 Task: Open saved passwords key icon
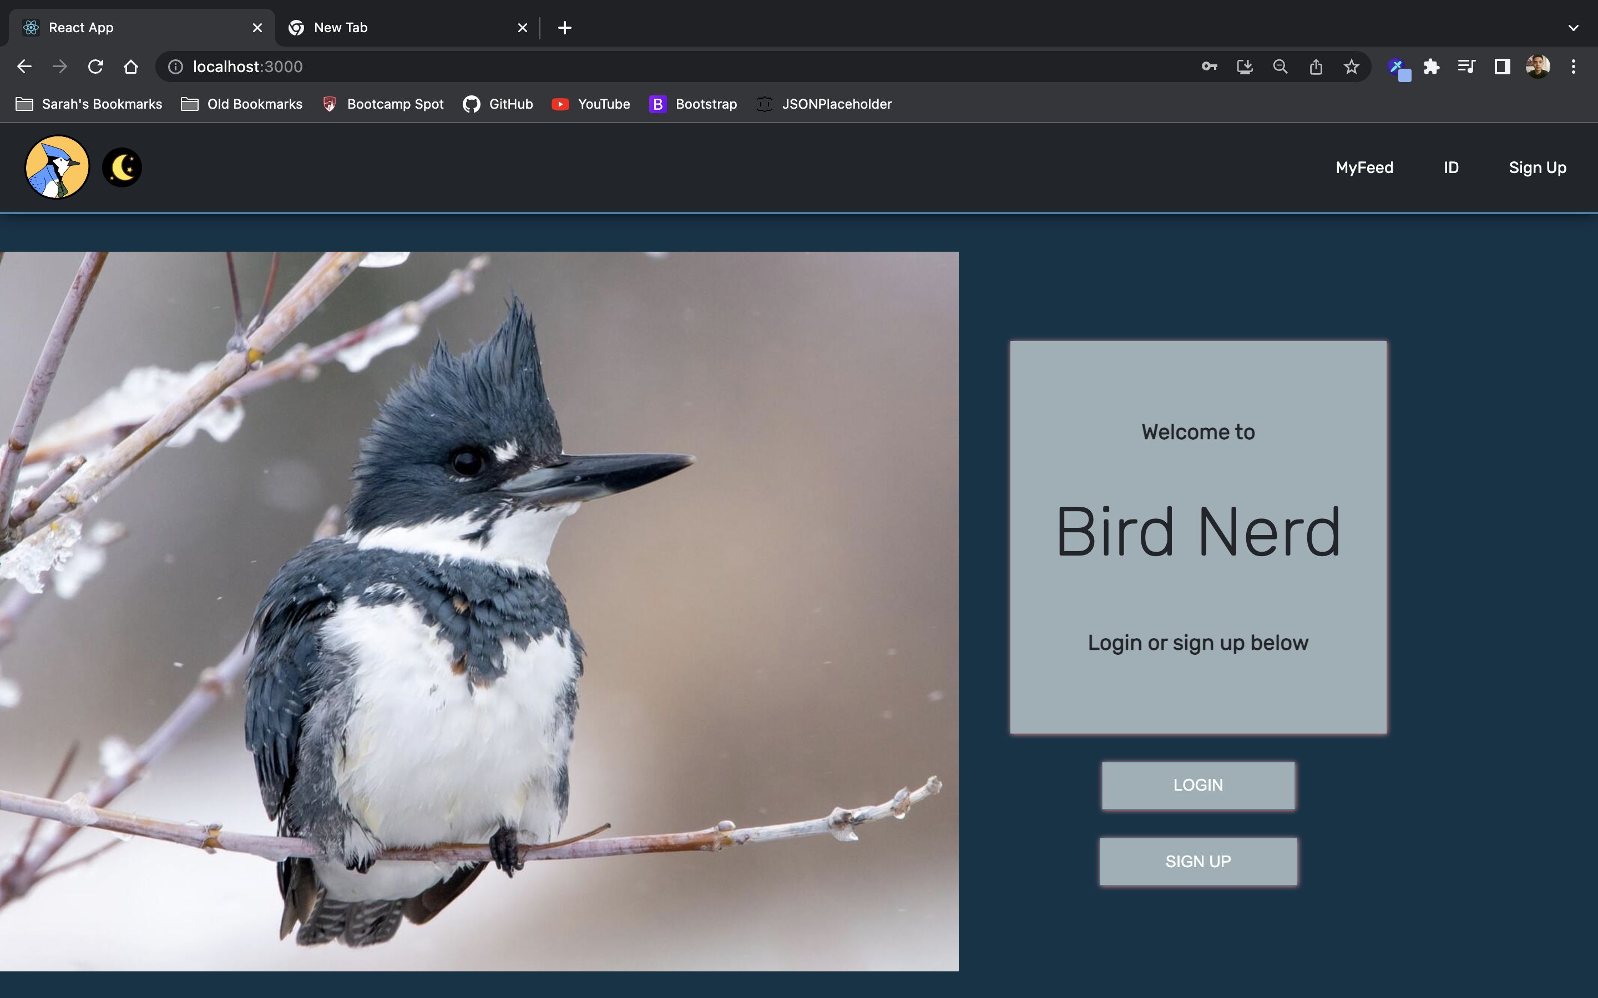(x=1209, y=67)
